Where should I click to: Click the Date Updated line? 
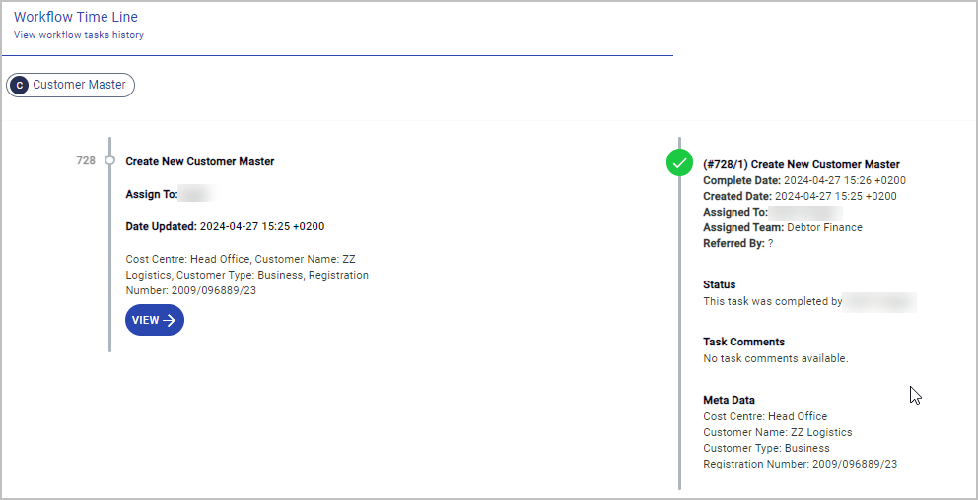click(225, 226)
